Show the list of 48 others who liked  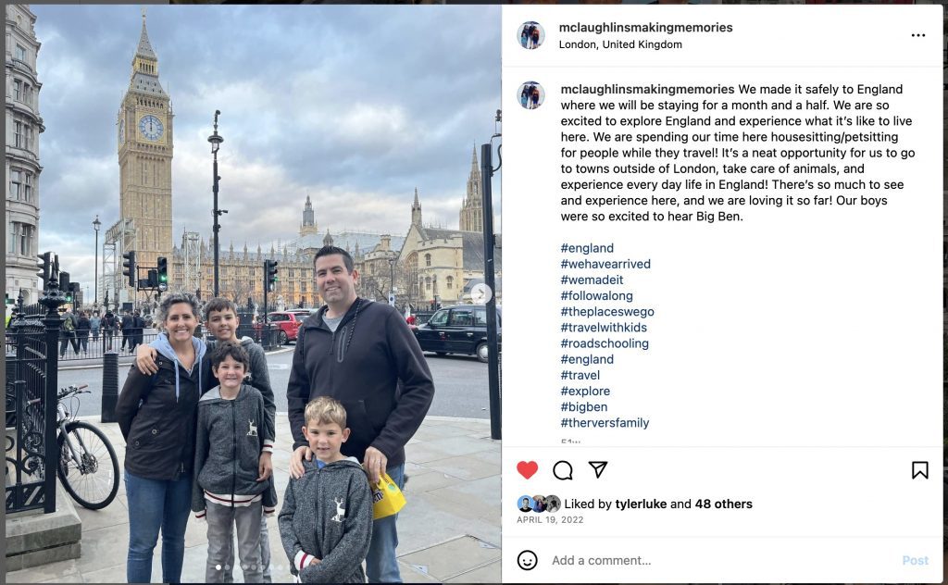(724, 504)
